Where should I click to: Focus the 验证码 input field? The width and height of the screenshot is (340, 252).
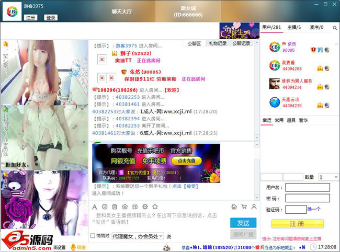[x=296, y=209]
